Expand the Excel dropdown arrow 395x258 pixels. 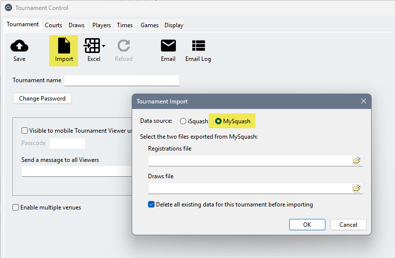104,46
